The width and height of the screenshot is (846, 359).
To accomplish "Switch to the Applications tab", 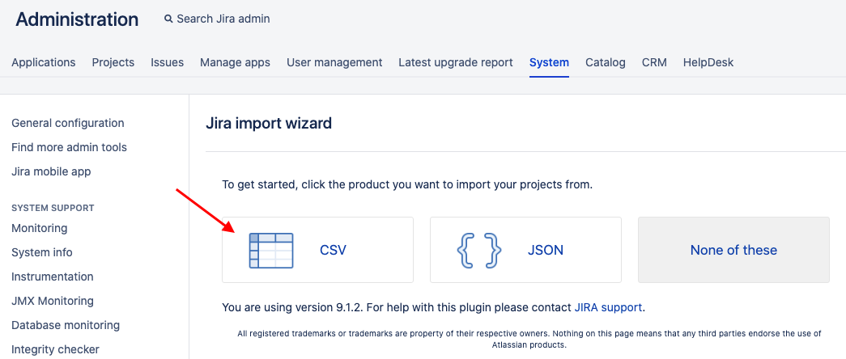I will click(x=44, y=62).
